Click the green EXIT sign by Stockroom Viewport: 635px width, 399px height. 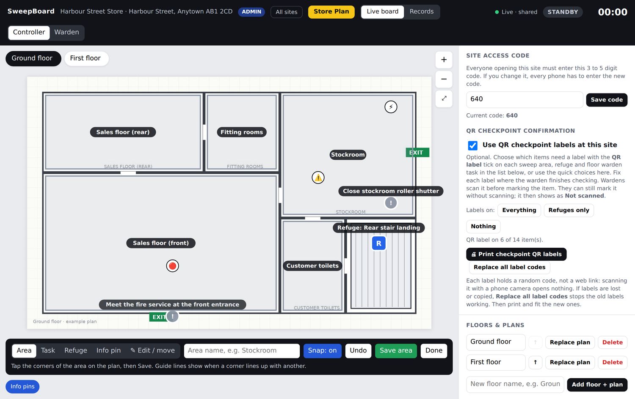coord(417,153)
